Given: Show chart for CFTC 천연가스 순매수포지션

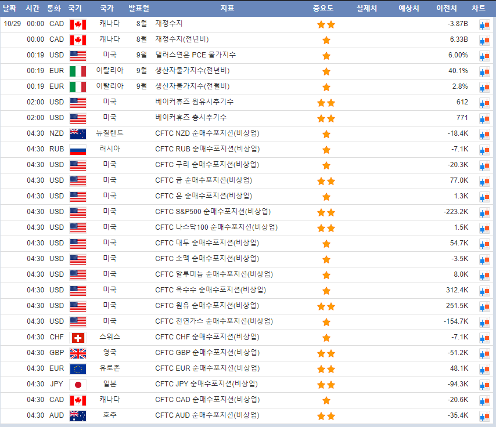Looking at the screenshot, I should (x=484, y=322).
